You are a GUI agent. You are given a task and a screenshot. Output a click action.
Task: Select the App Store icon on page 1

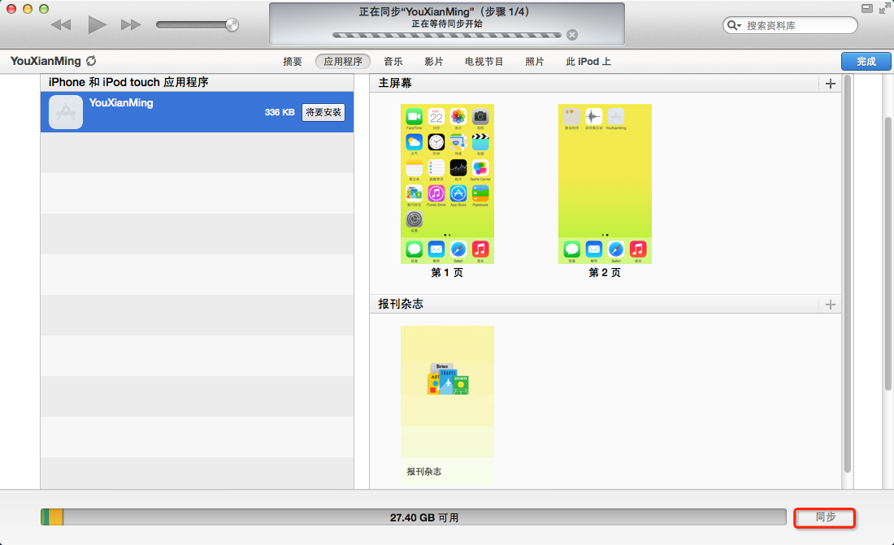458,193
